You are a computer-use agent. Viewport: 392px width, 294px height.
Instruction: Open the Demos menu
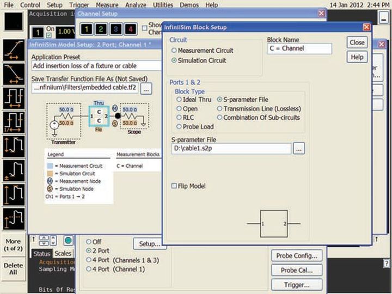(189, 5)
